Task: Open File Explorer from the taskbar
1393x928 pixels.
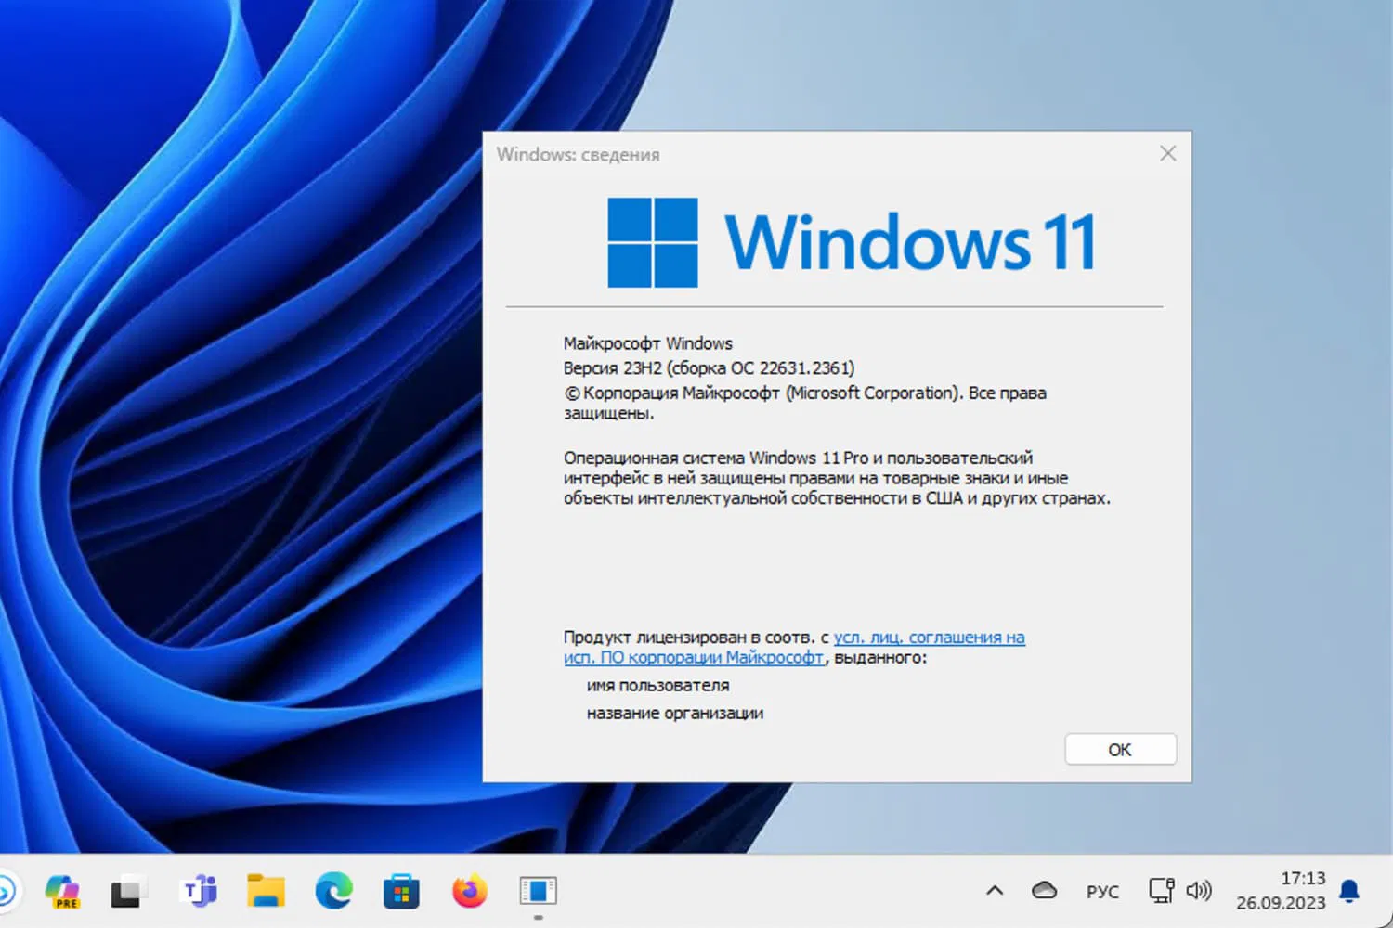Action: click(266, 891)
